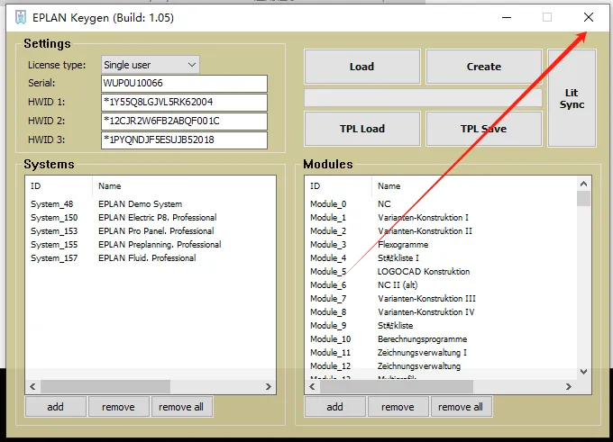Screen dimensions: 613x442
Task: Minimize the EPLAN Keygen window
Action: point(507,18)
